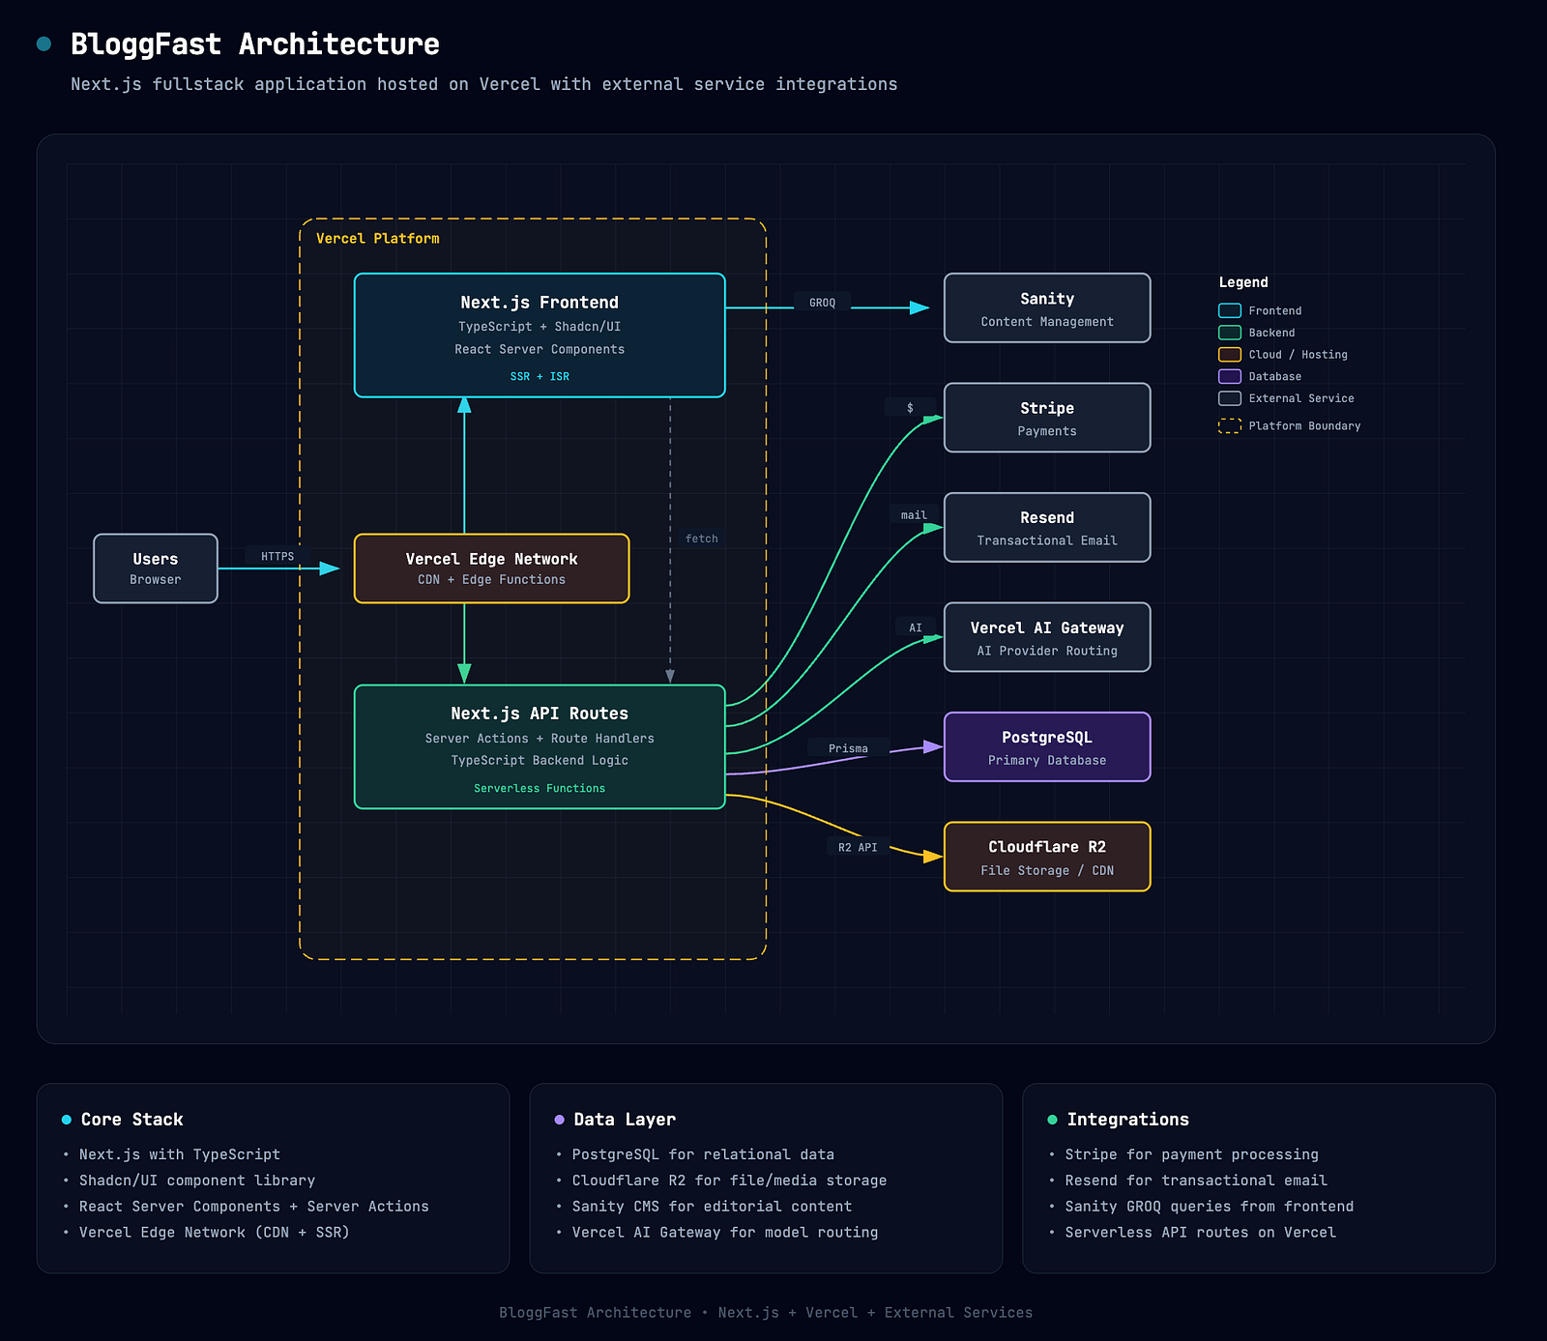Click the Cloud / Hosting legend swatch

coord(1230,355)
